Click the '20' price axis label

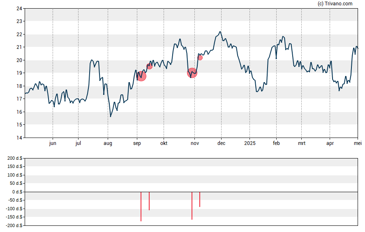(x=19, y=60)
